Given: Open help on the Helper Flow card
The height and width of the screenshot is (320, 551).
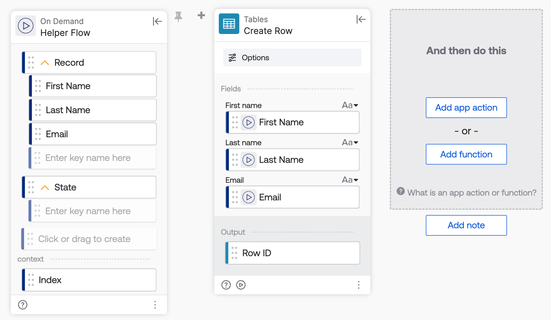Looking at the screenshot, I should click(23, 305).
